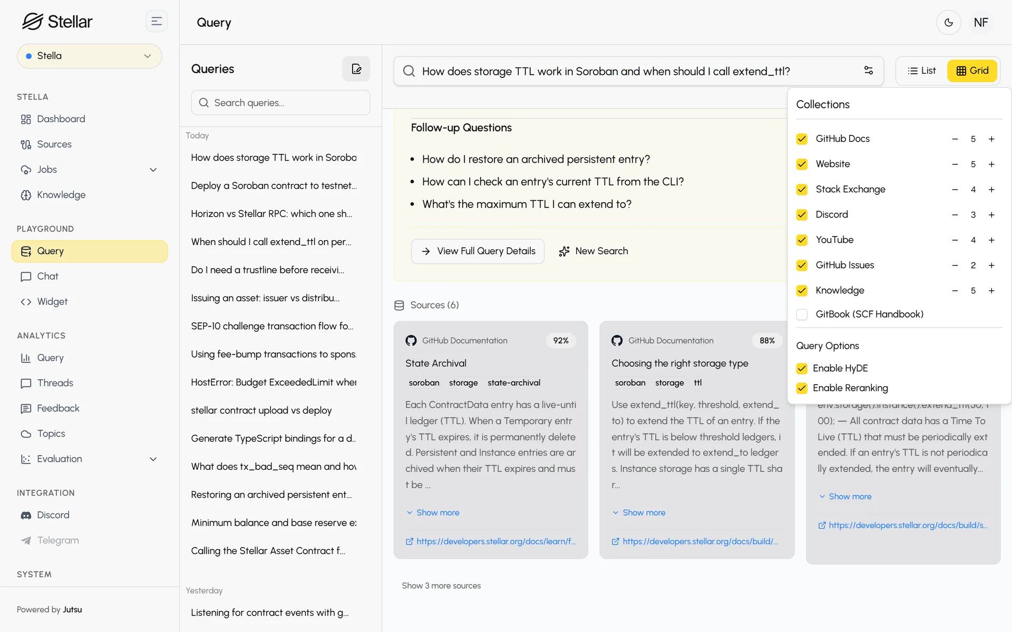
Task: Open the Stella project dropdown
Action: coord(90,56)
